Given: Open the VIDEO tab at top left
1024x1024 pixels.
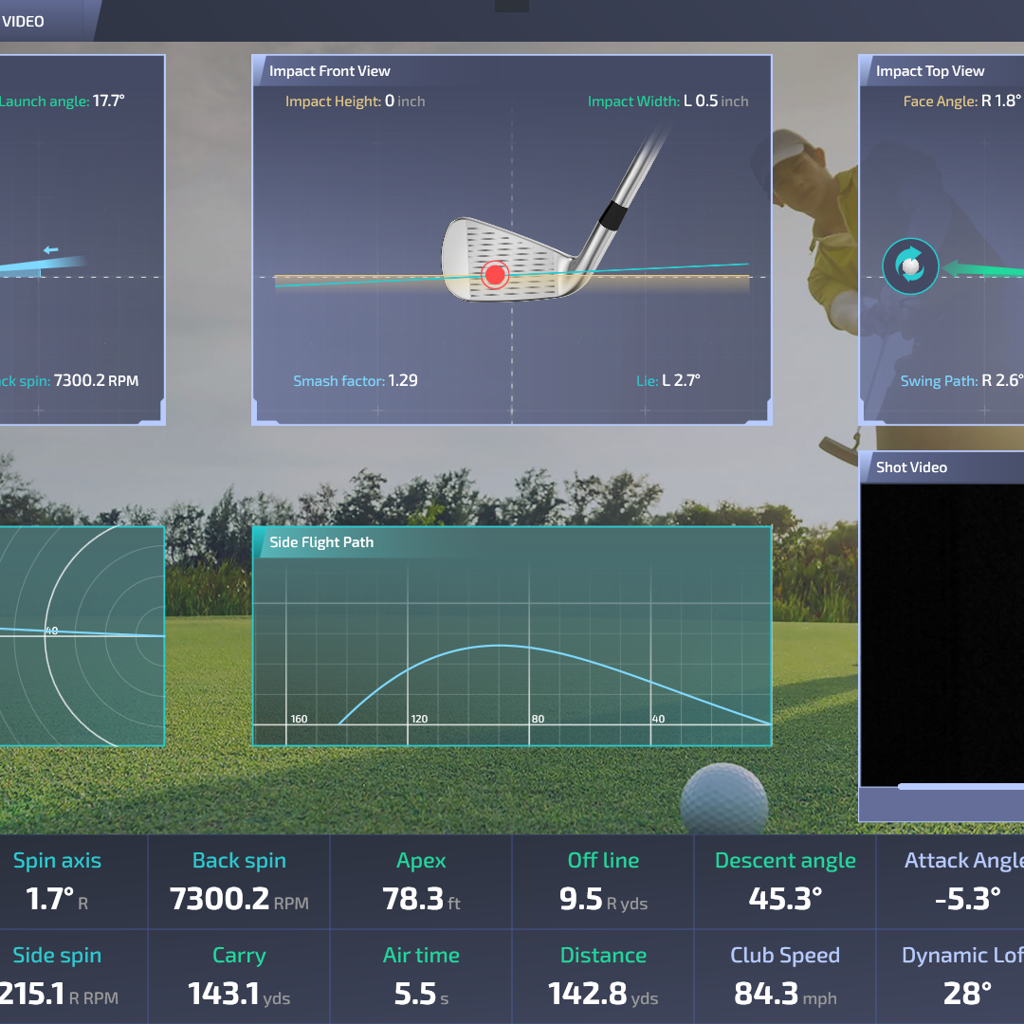Looking at the screenshot, I should [23, 21].
